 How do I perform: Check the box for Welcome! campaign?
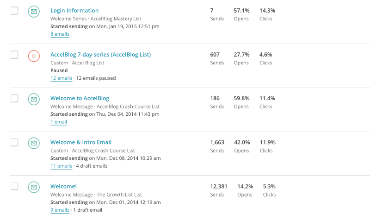pos(14,186)
